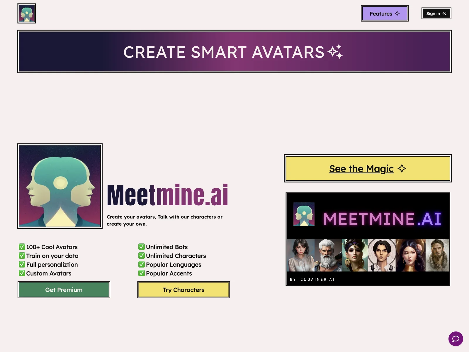Click the large two-faced avatar image
Screen dimensions: 469x352
(x=60, y=186)
